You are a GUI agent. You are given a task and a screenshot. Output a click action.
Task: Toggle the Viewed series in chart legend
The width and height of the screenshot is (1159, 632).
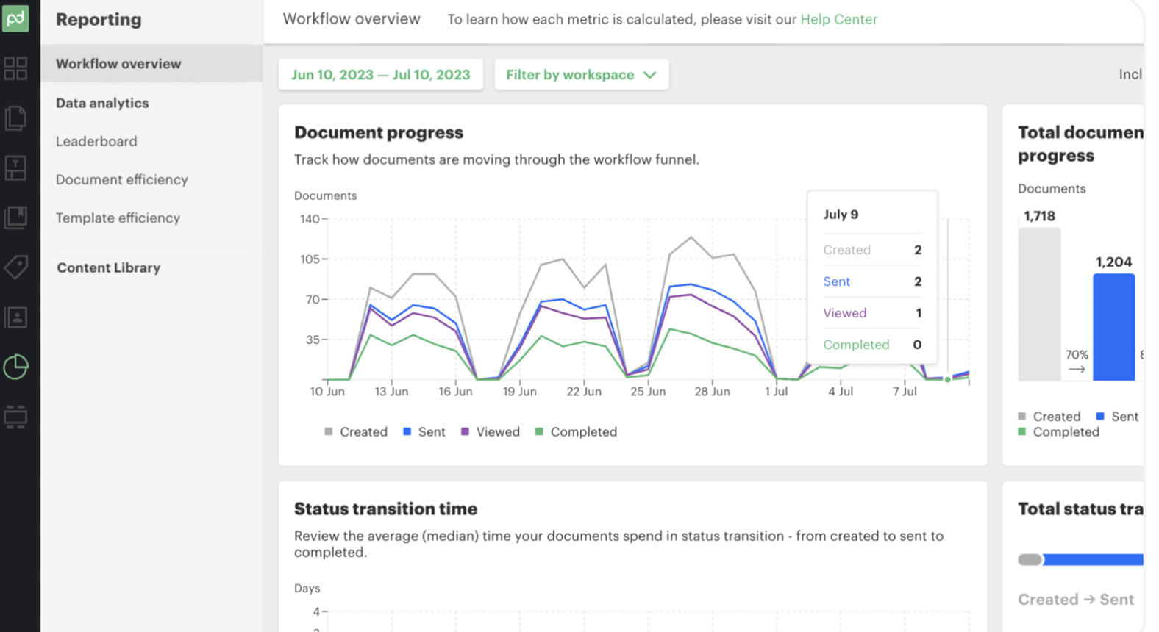pyautogui.click(x=490, y=432)
